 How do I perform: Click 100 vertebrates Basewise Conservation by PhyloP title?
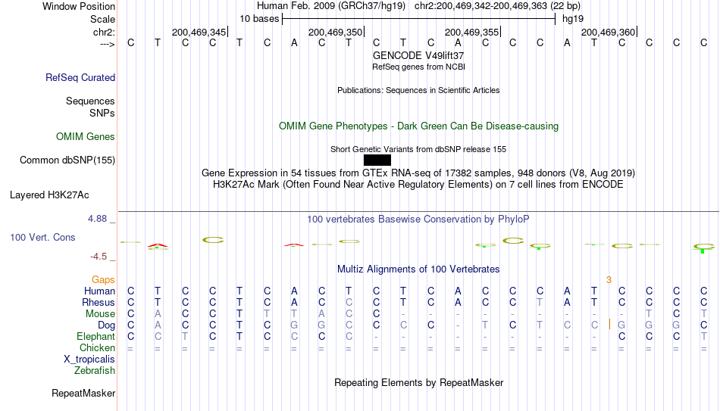click(418, 220)
